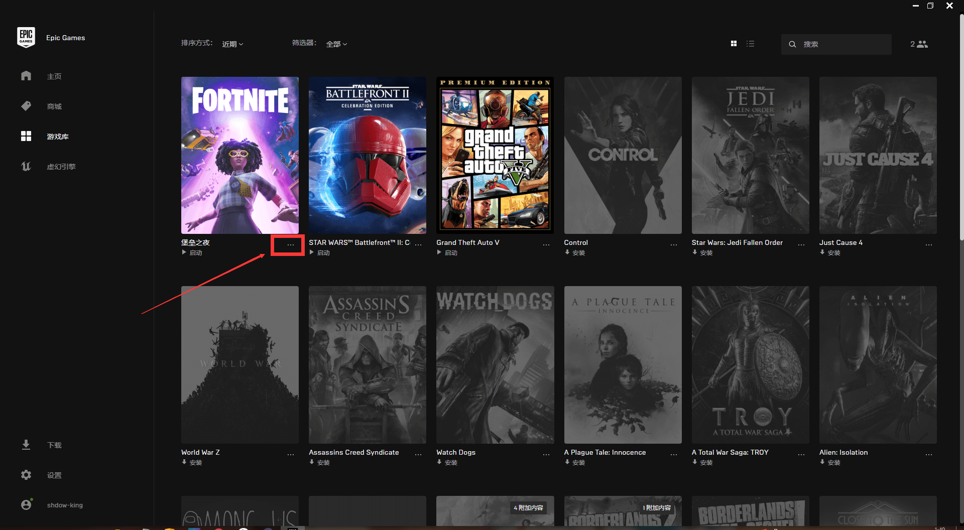Click the settings gear icon
This screenshot has height=530, width=964.
click(x=26, y=475)
